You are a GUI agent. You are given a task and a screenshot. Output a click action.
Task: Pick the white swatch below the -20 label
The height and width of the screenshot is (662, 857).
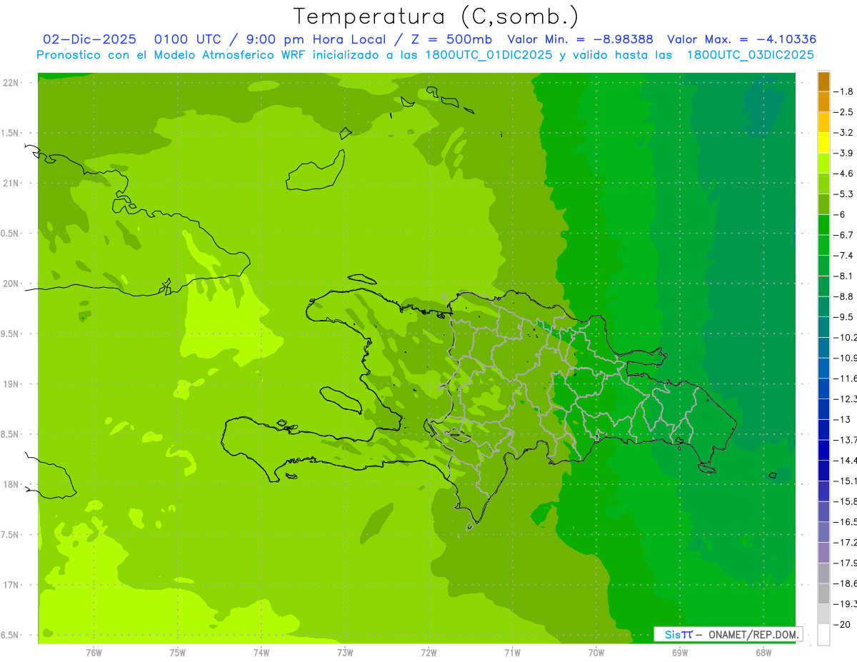(823, 634)
